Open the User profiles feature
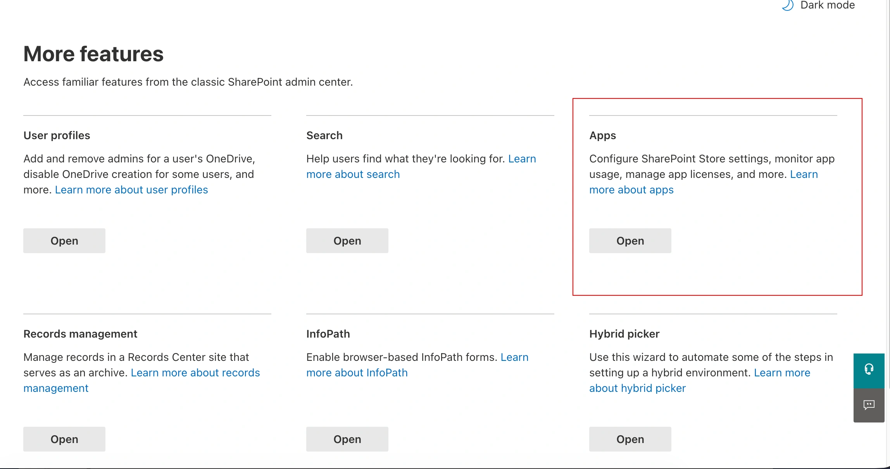 [x=64, y=241]
